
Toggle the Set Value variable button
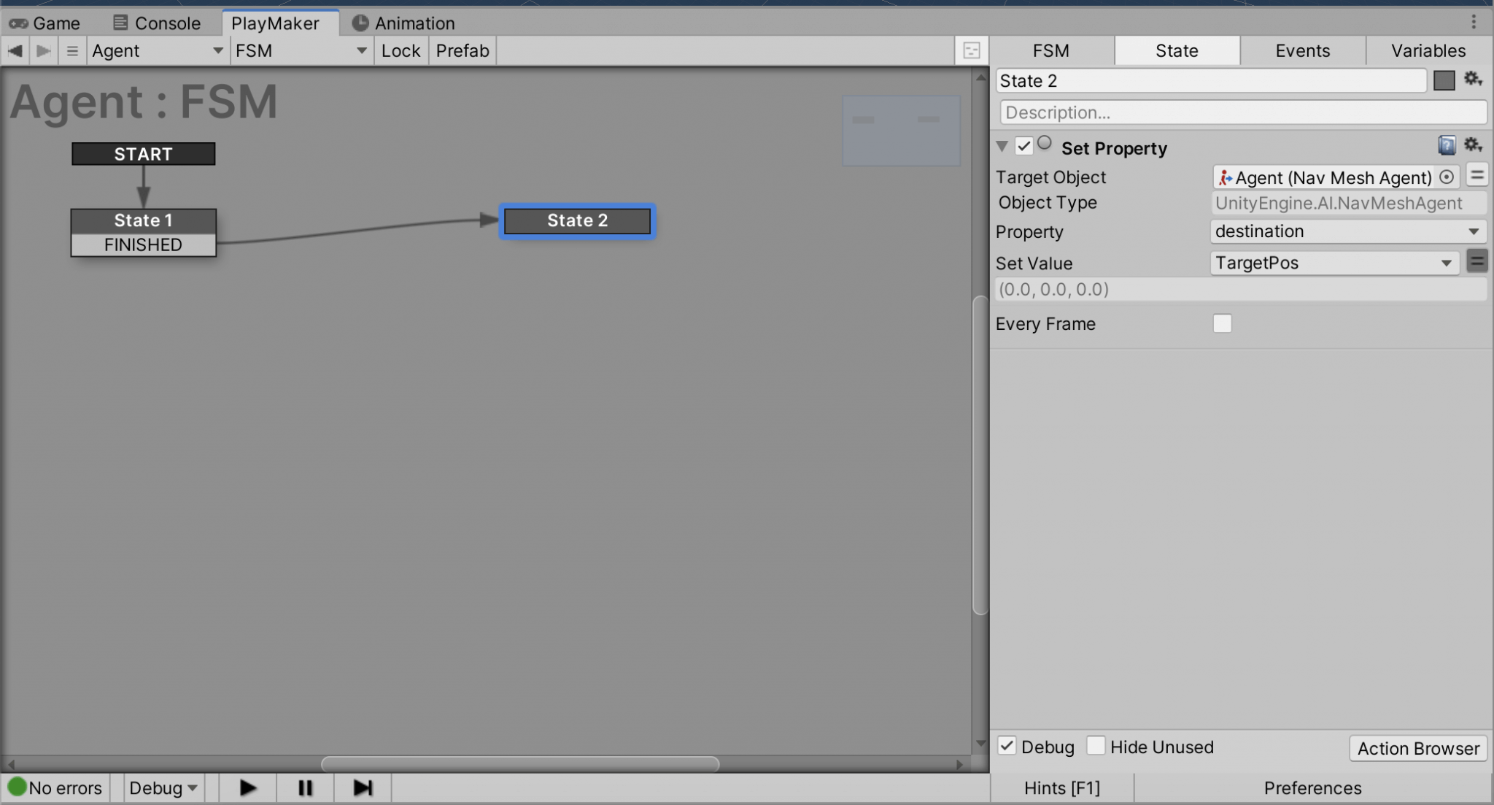tap(1476, 261)
